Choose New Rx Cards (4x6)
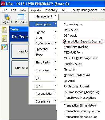The height and width of the screenshot is (120, 105). click(x=77, y=75)
